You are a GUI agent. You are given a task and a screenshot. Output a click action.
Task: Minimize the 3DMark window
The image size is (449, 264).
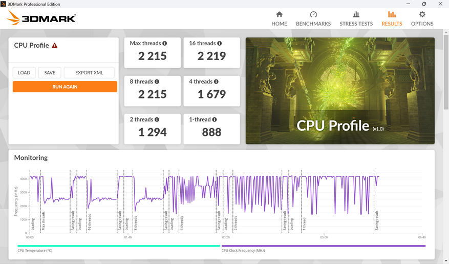[408, 4]
